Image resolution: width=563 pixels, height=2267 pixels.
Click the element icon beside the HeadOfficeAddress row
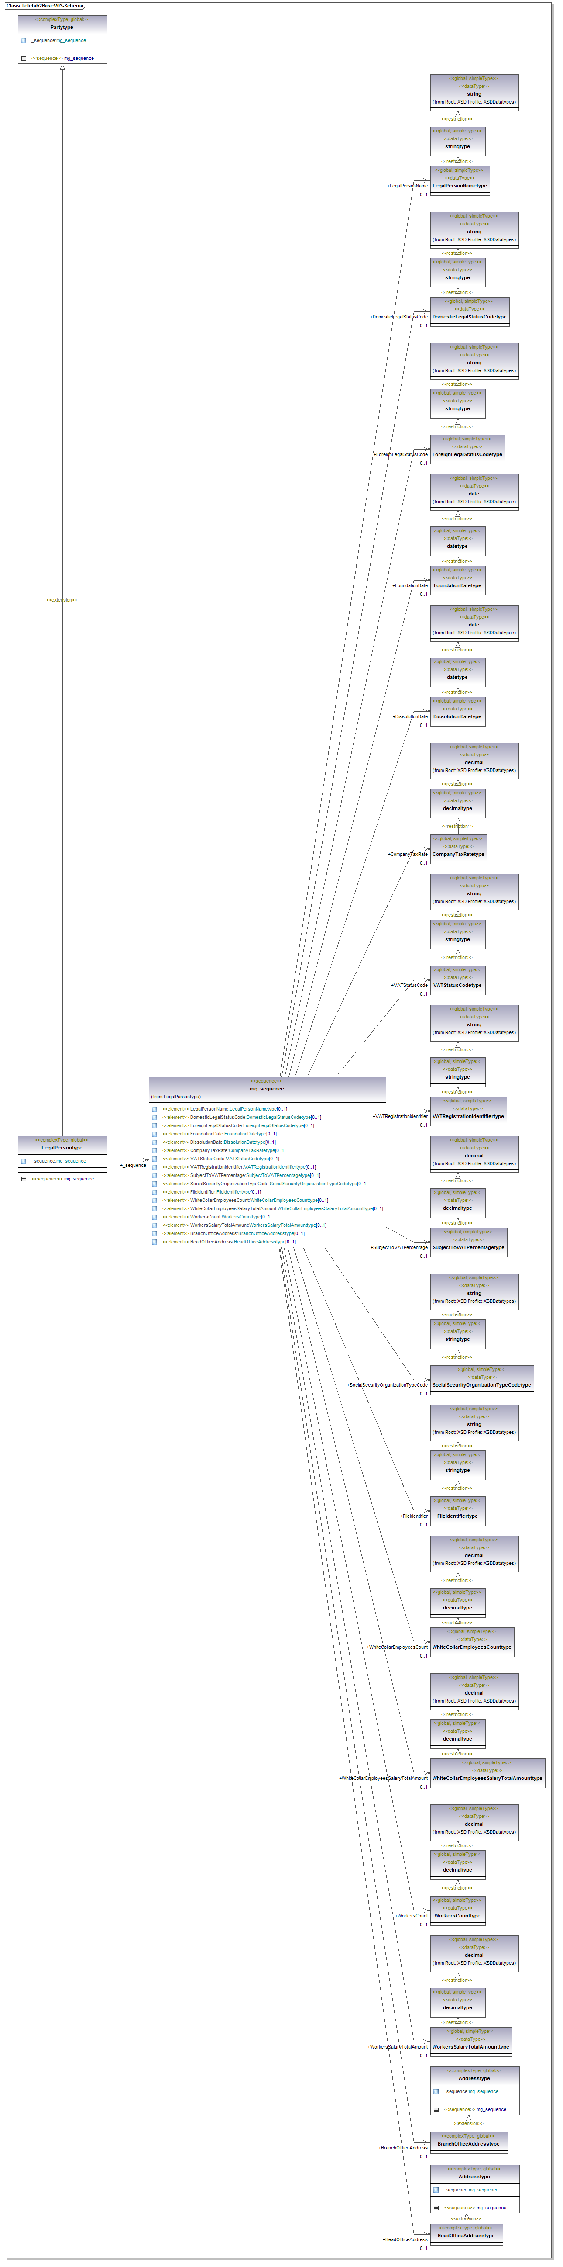coord(155,1242)
